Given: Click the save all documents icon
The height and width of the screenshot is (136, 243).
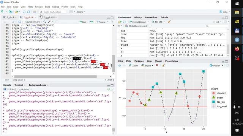Looking at the screenshot, I should (x=29, y=12).
